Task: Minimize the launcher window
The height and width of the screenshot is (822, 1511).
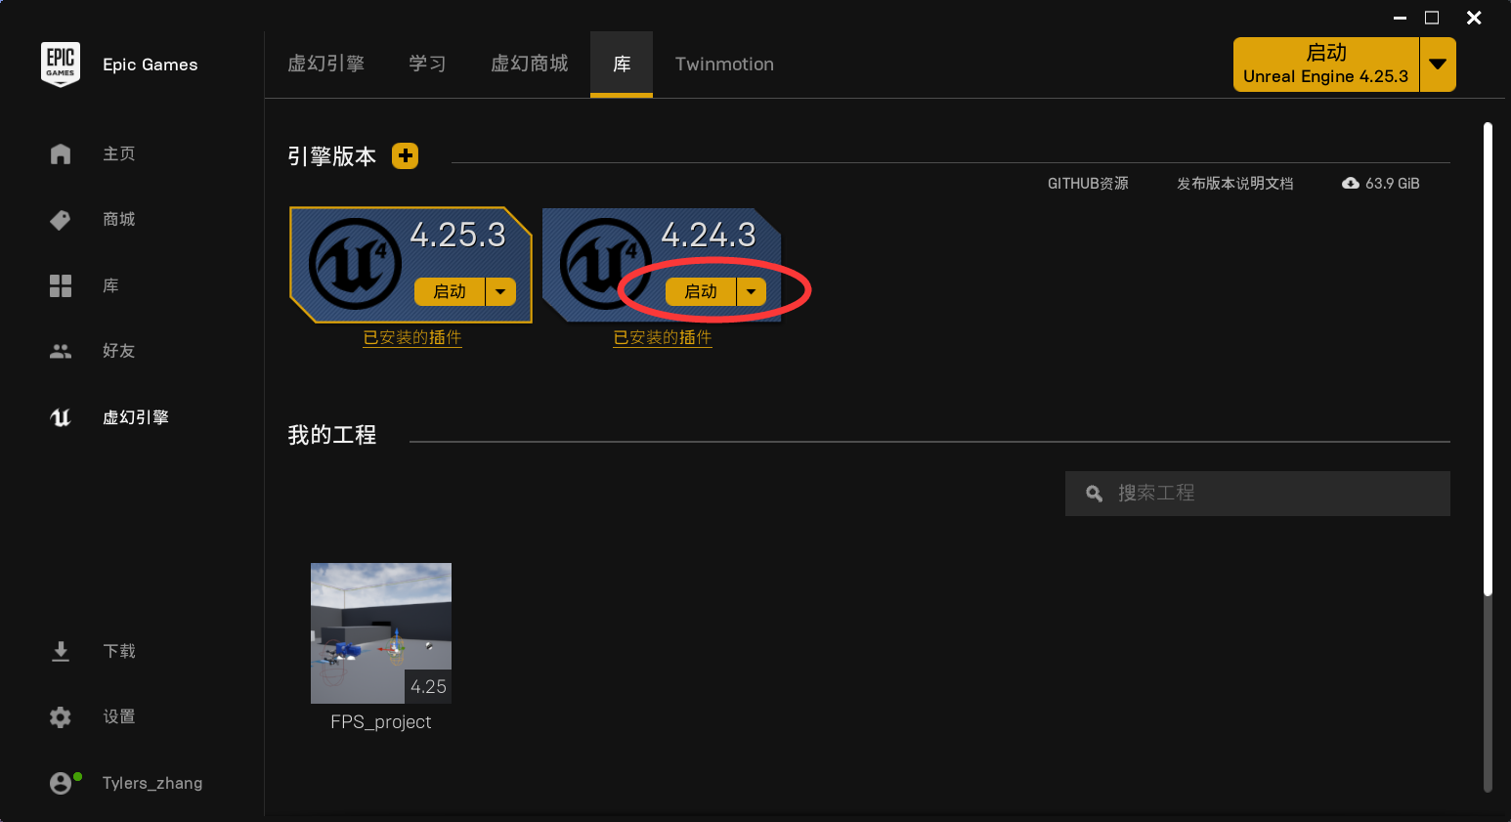Action: [x=1401, y=18]
